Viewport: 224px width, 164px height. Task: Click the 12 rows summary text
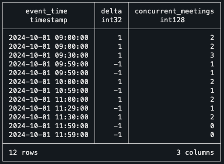coord(23,153)
